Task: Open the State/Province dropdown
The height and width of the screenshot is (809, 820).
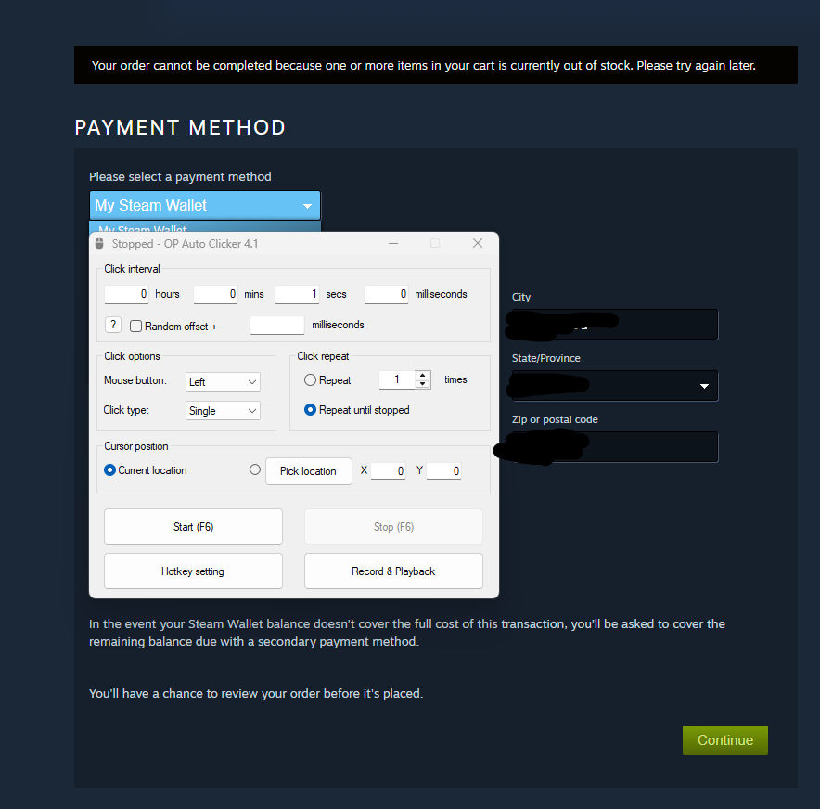Action: 615,386
